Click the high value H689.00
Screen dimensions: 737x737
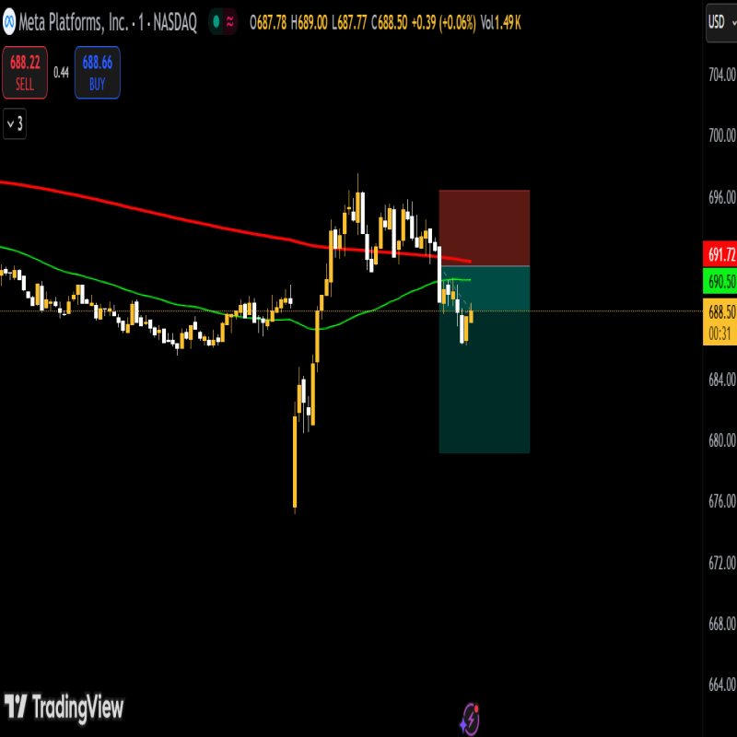tap(309, 22)
